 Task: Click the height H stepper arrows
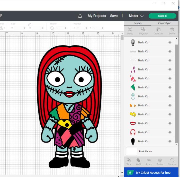pos(42,28)
